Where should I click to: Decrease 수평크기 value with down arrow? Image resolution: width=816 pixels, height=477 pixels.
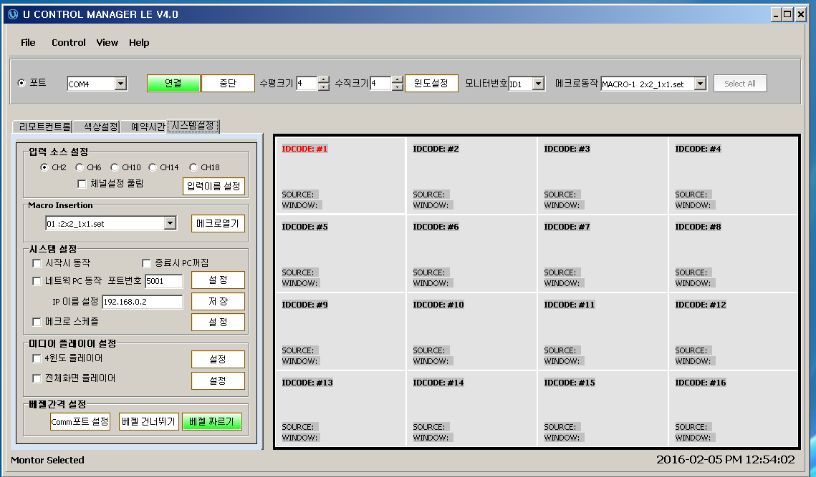pyautogui.click(x=324, y=87)
